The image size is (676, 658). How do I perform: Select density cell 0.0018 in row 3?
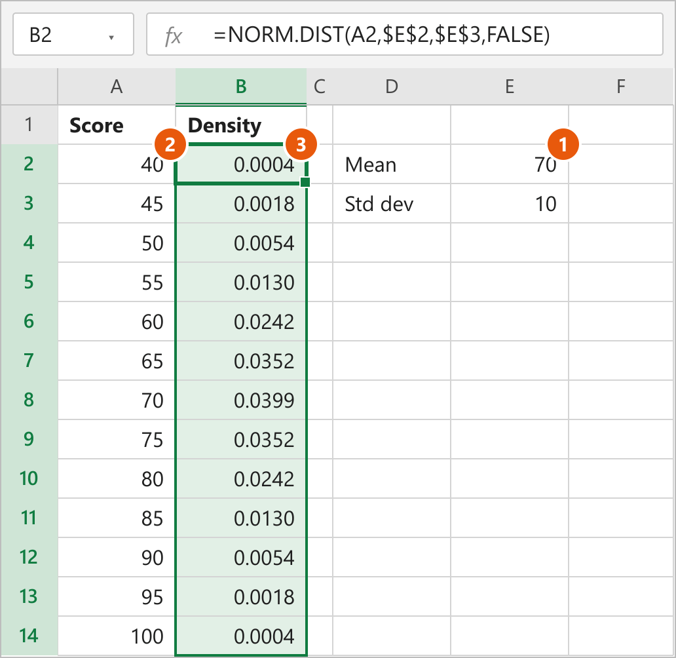241,203
